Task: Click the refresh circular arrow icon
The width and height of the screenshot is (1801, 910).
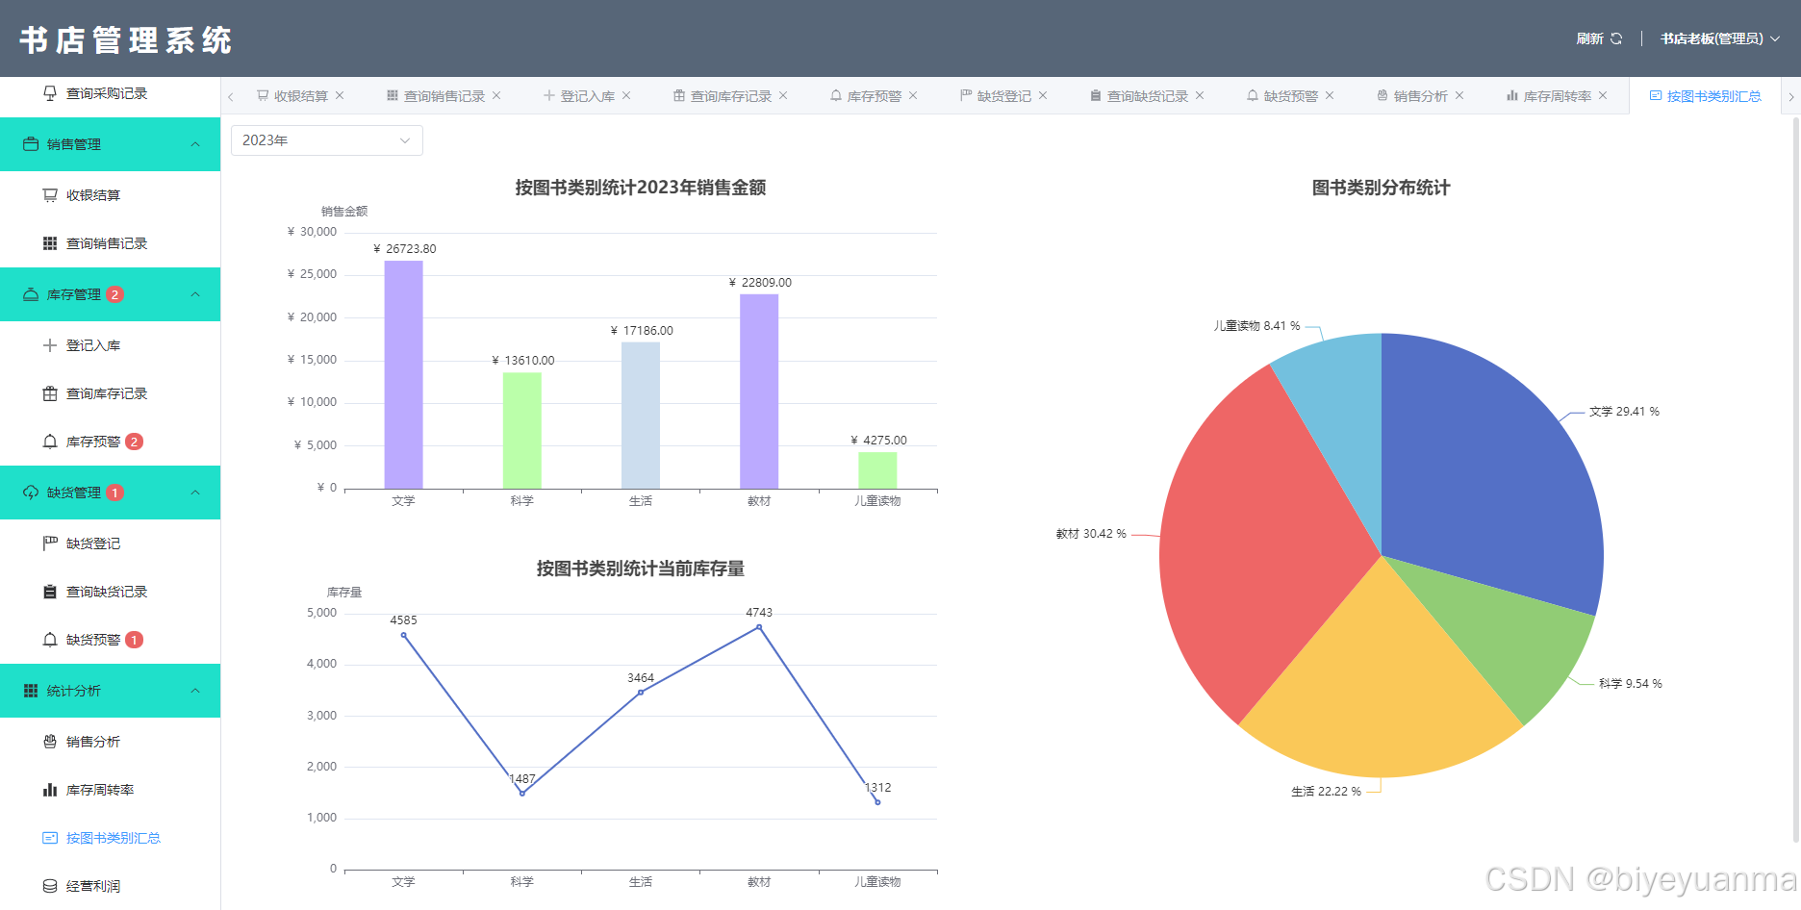Action: coord(1618,38)
